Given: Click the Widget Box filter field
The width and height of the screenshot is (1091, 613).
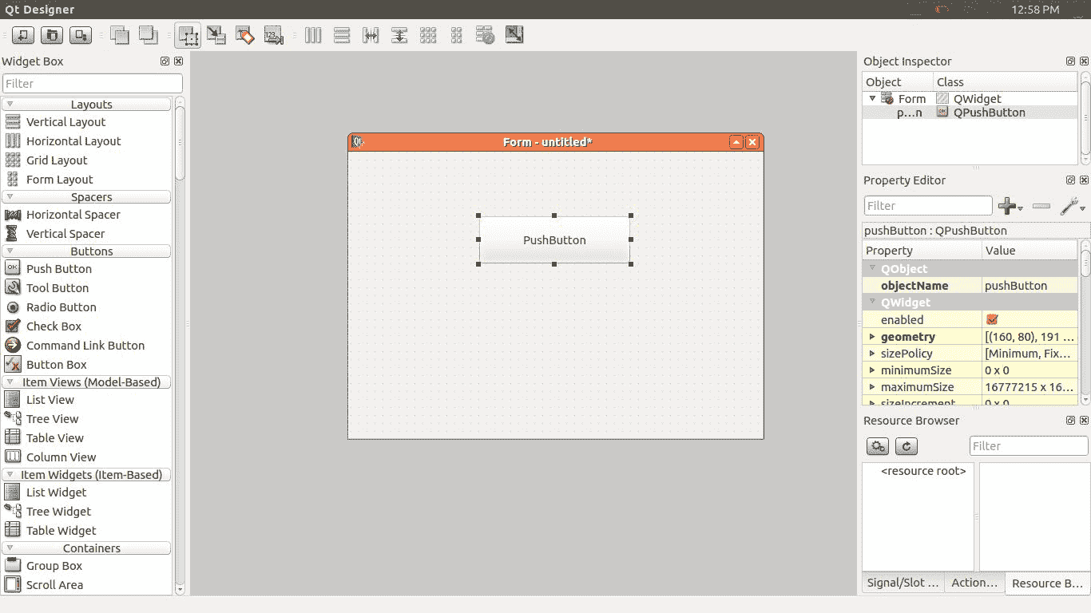Looking at the screenshot, I should pos(93,84).
